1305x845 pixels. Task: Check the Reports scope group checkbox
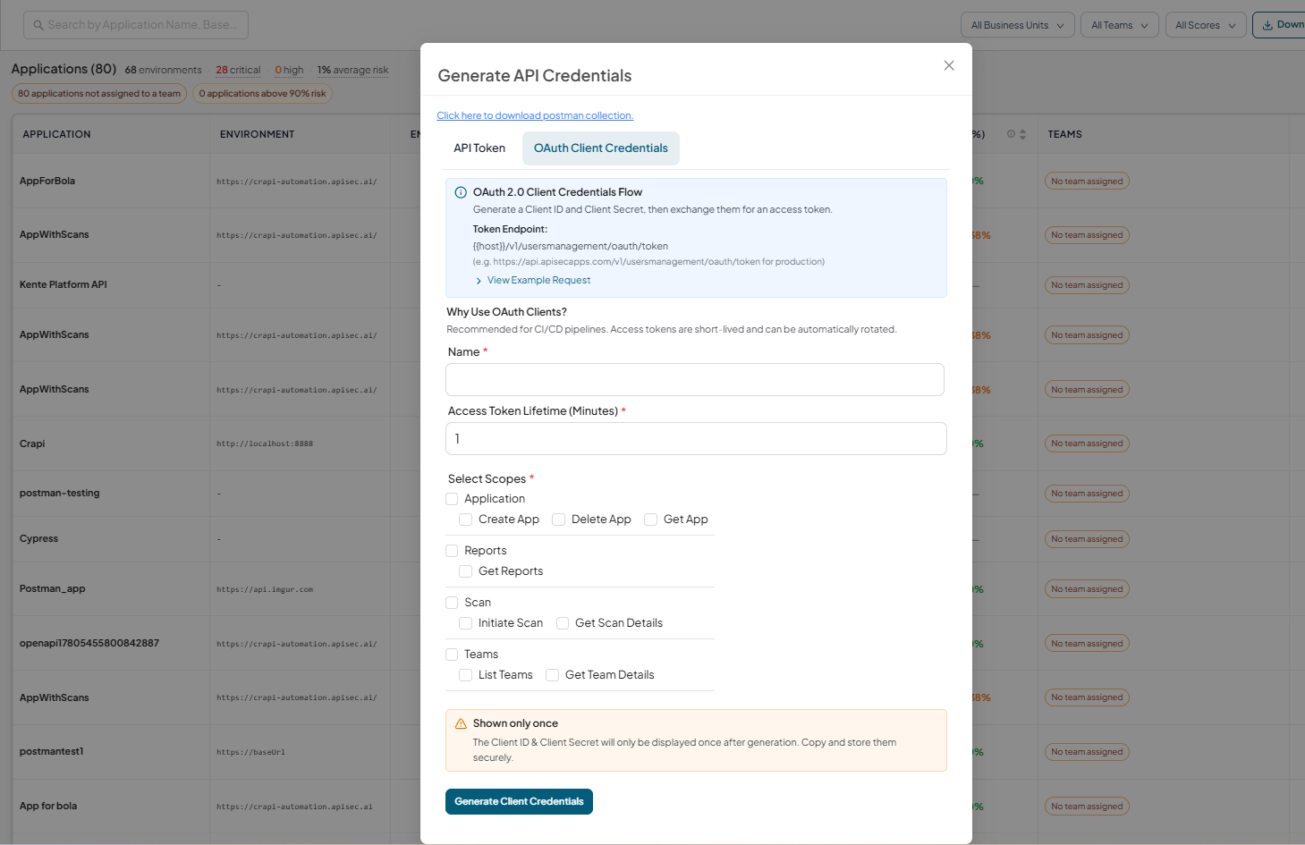tap(452, 551)
